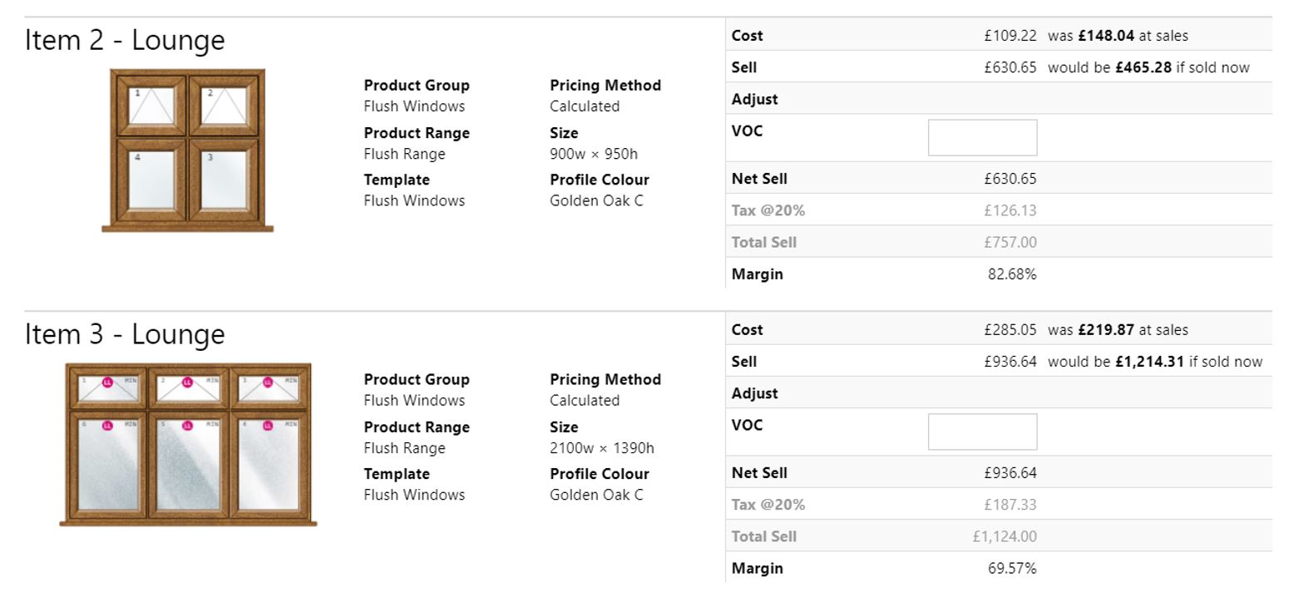Click Item 3's 2100w × 1390h size value

[601, 448]
